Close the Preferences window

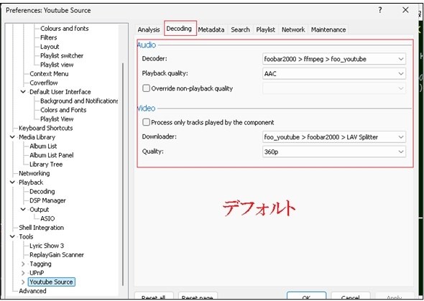(405, 10)
